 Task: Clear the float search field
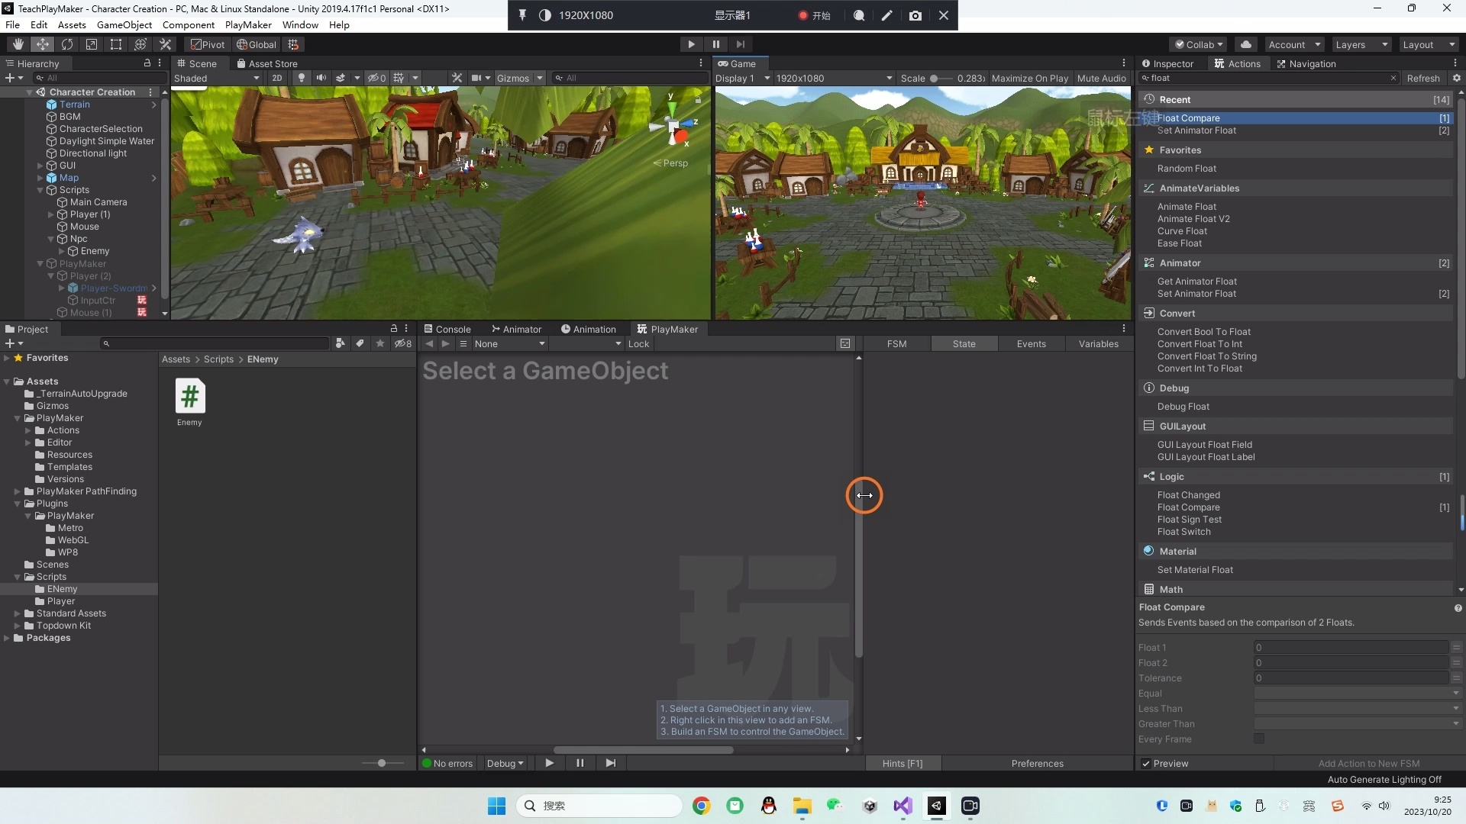(x=1393, y=78)
